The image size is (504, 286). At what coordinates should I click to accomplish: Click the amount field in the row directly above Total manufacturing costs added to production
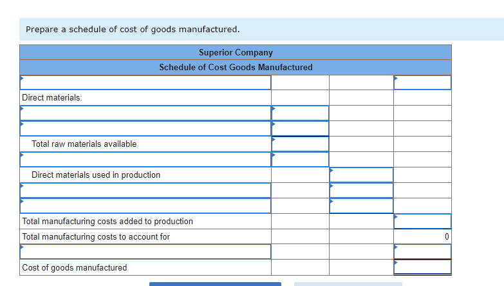click(361, 205)
